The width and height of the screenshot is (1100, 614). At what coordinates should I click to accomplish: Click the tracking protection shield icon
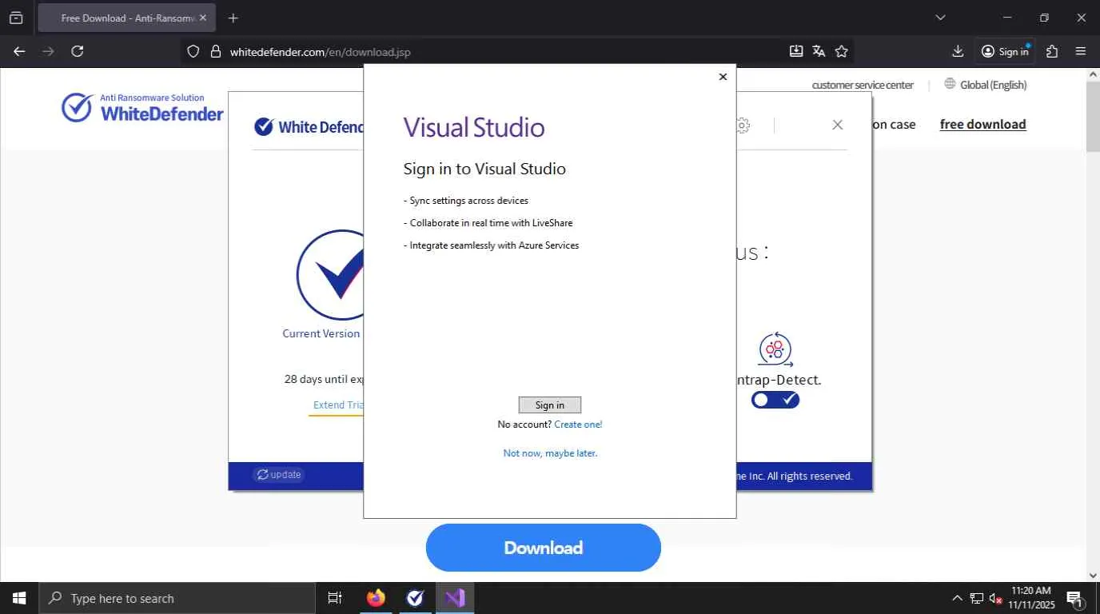coord(193,52)
